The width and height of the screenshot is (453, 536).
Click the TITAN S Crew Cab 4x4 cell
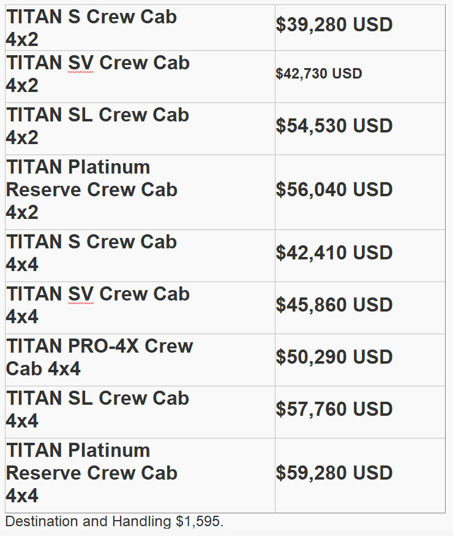[92, 253]
